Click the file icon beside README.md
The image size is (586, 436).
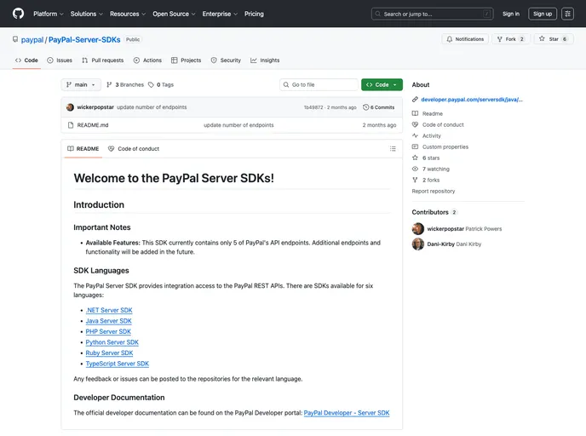click(x=71, y=125)
